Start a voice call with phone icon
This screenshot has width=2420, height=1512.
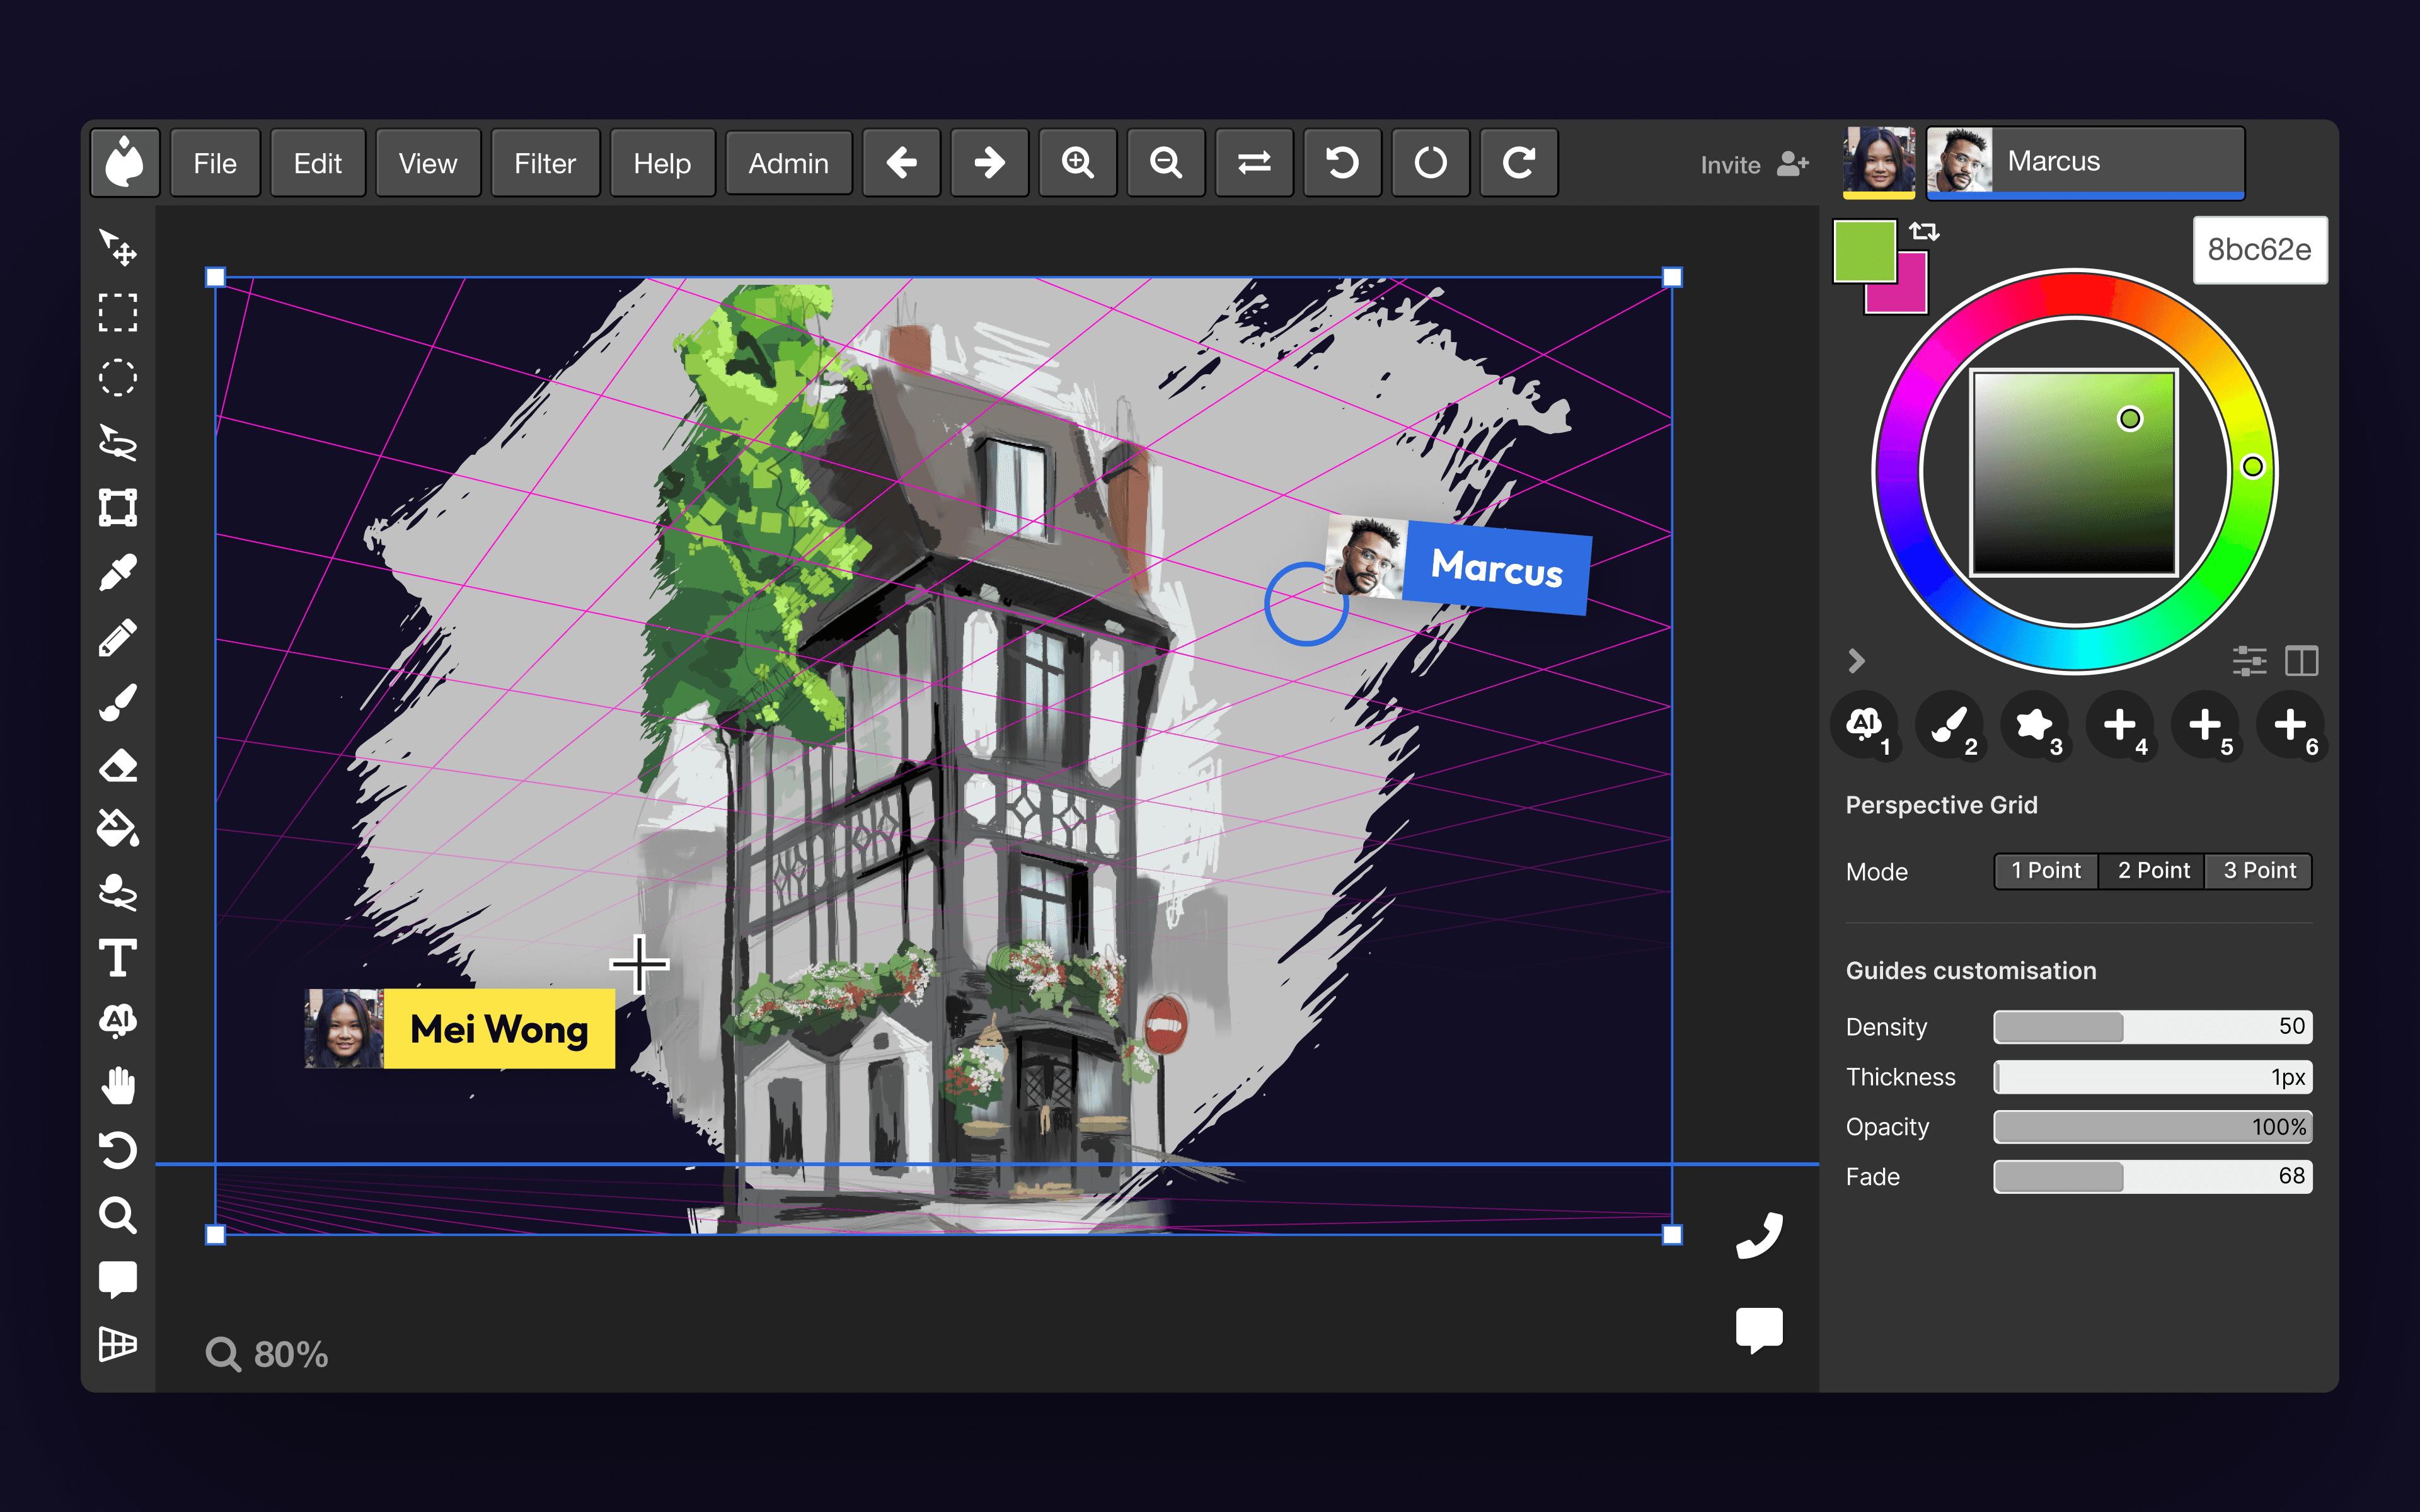click(x=1759, y=1236)
